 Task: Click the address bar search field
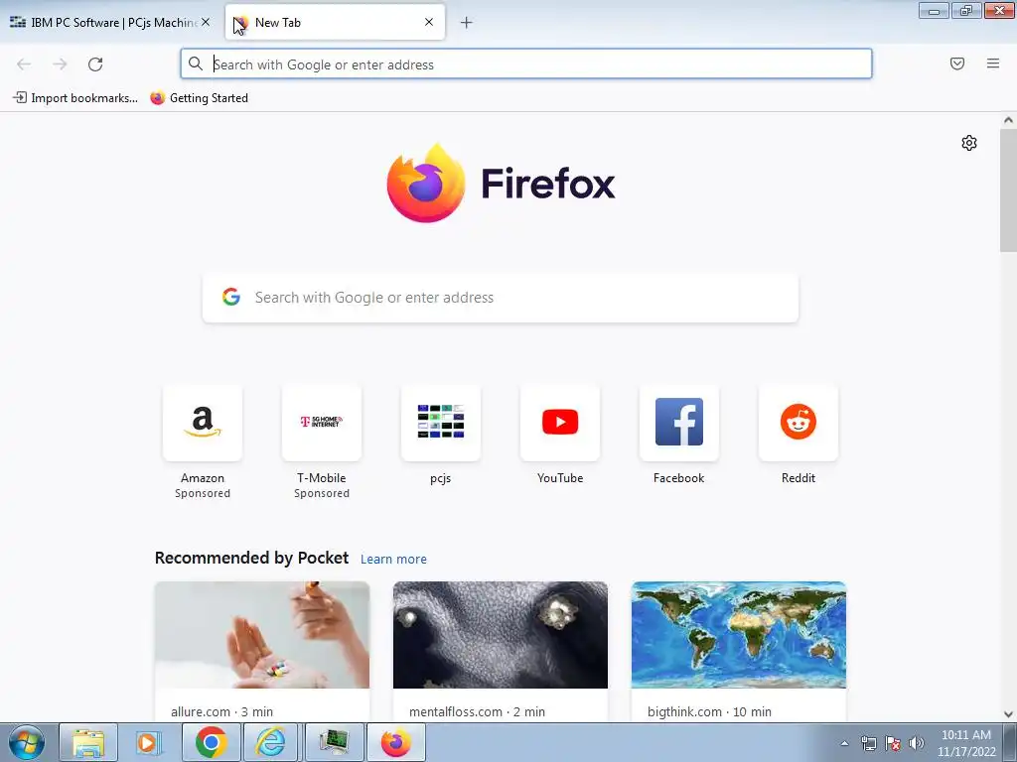tap(526, 64)
